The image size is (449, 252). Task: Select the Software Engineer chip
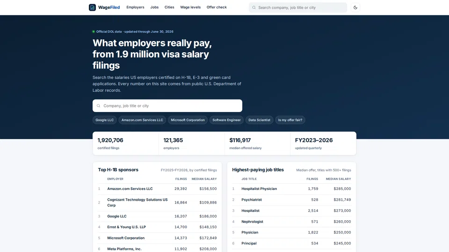pos(226,120)
